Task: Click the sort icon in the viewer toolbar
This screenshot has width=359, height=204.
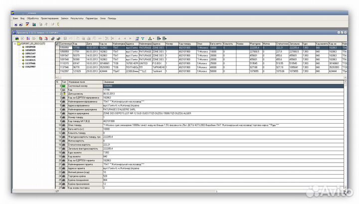Action: 28,38
